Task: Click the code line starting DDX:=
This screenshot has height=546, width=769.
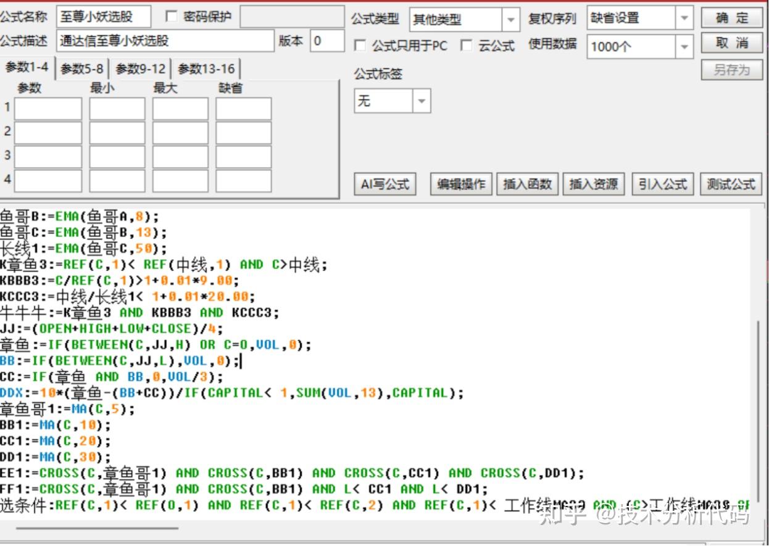Action: pos(232,393)
